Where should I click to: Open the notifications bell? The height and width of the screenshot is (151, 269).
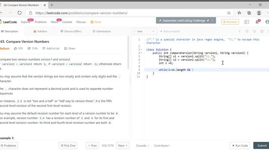257,22
